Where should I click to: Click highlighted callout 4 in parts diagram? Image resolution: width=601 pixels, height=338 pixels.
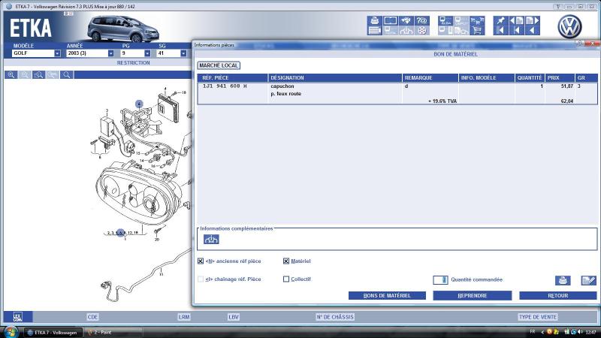139,104
